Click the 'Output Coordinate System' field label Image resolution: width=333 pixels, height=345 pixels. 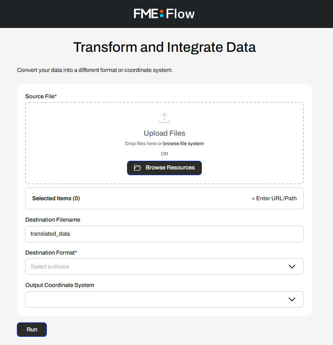(60, 285)
